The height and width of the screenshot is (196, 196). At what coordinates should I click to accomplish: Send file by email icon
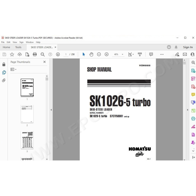[185, 54]
